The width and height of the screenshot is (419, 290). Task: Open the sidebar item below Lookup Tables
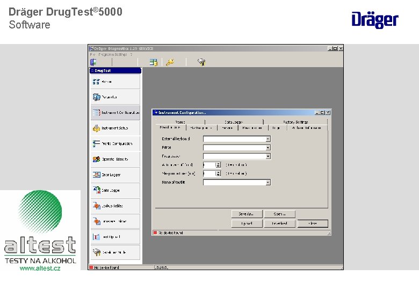(x=115, y=221)
